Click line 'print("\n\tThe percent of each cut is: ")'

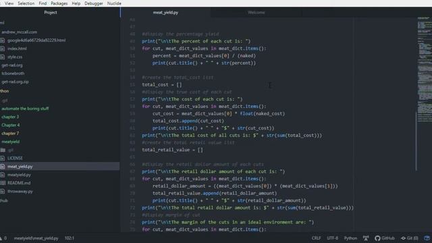[x=196, y=41]
